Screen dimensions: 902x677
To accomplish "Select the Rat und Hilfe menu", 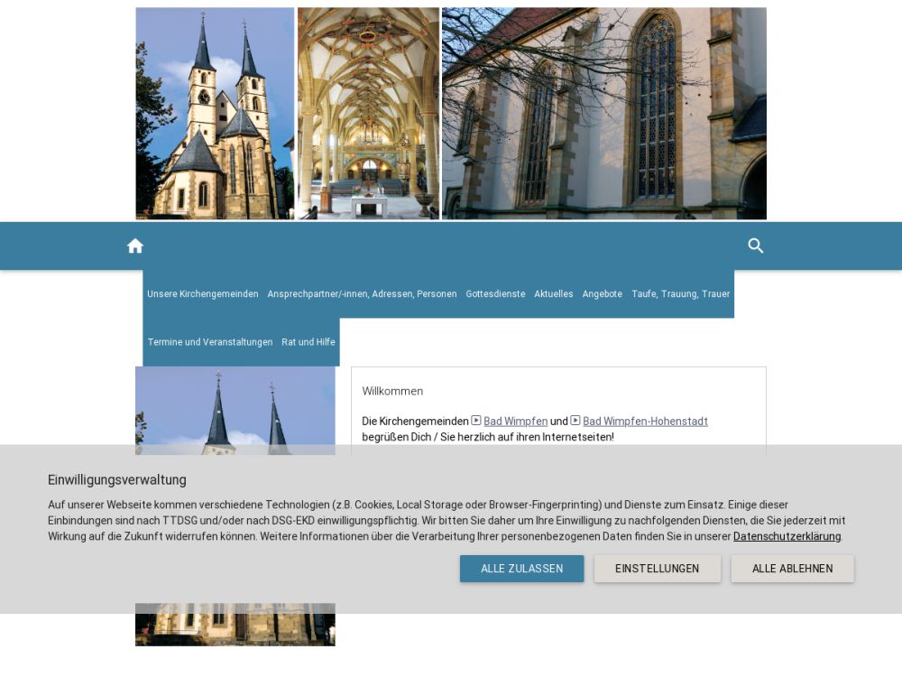I will pos(308,342).
